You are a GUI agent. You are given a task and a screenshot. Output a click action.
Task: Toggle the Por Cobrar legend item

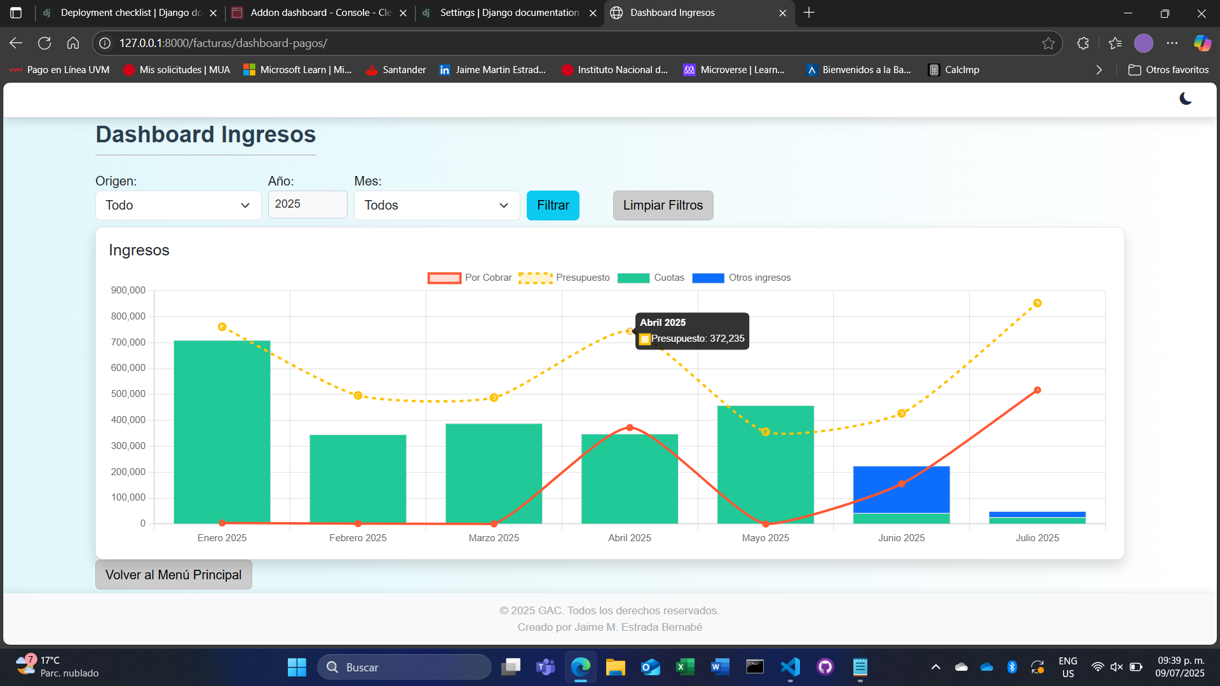coord(469,278)
